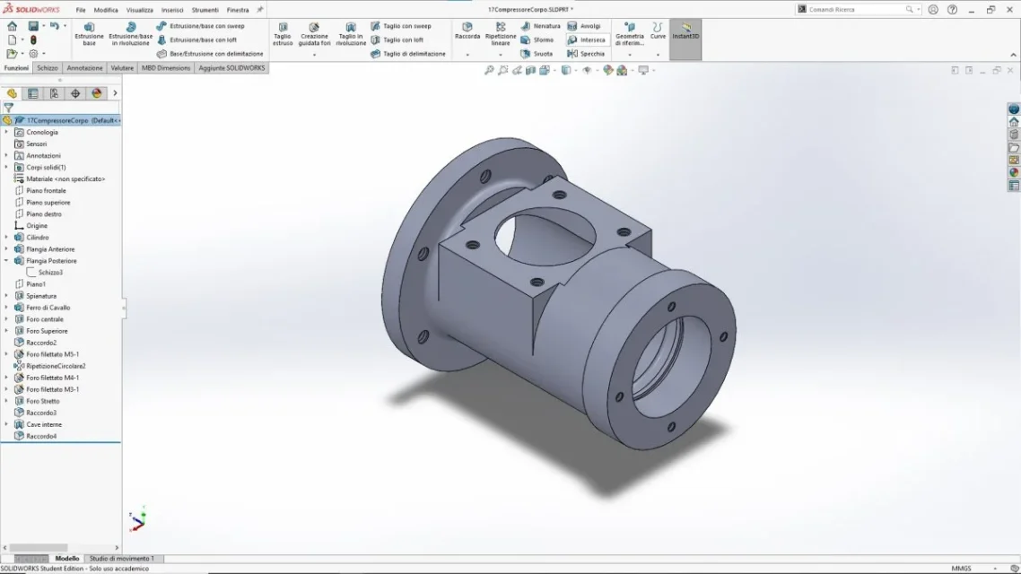Expand the Cilindro feature node
The width and height of the screenshot is (1021, 574).
(x=6, y=238)
